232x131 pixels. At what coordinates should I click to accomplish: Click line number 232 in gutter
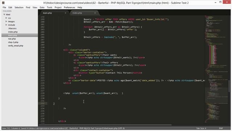pyautogui.click(x=42, y=103)
